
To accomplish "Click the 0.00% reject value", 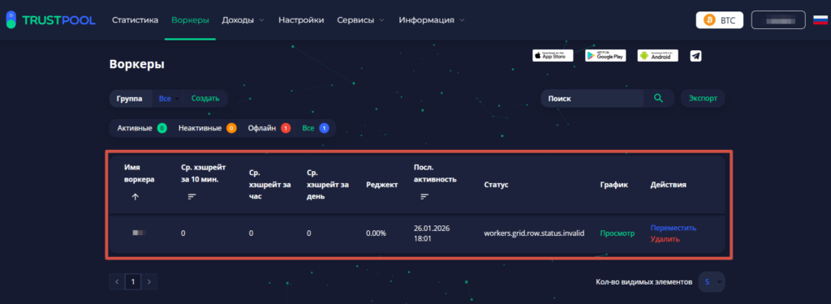I will coord(376,233).
